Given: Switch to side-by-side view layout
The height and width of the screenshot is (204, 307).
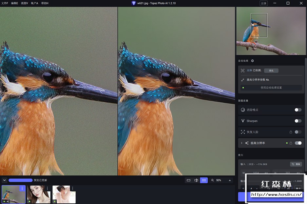Looking at the screenshot, I should (x=204, y=180).
